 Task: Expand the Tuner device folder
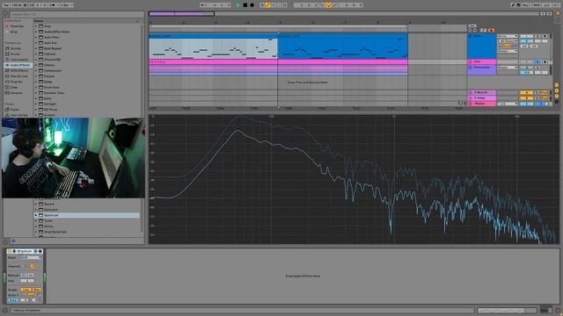36,220
